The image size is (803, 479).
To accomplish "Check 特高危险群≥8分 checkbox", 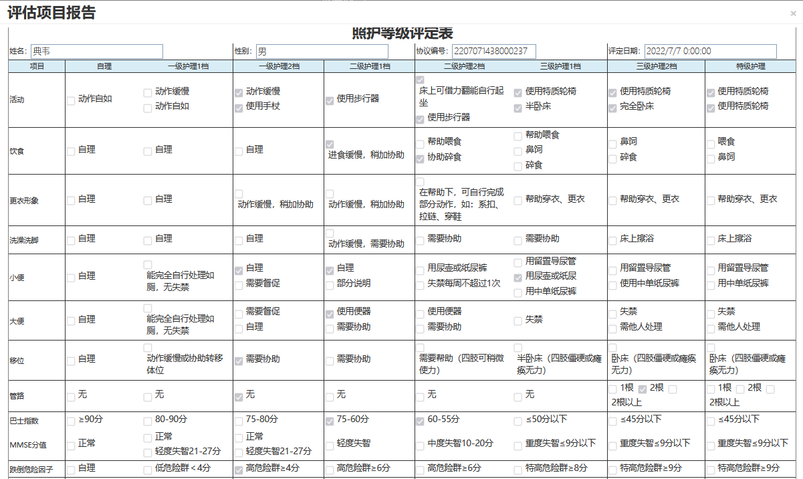I will pyautogui.click(x=518, y=470).
